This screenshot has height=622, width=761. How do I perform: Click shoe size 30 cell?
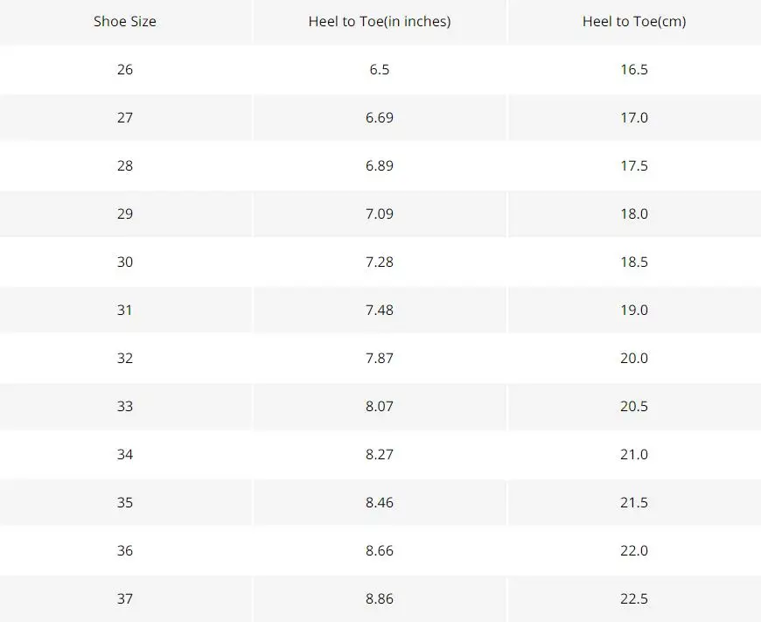125,262
